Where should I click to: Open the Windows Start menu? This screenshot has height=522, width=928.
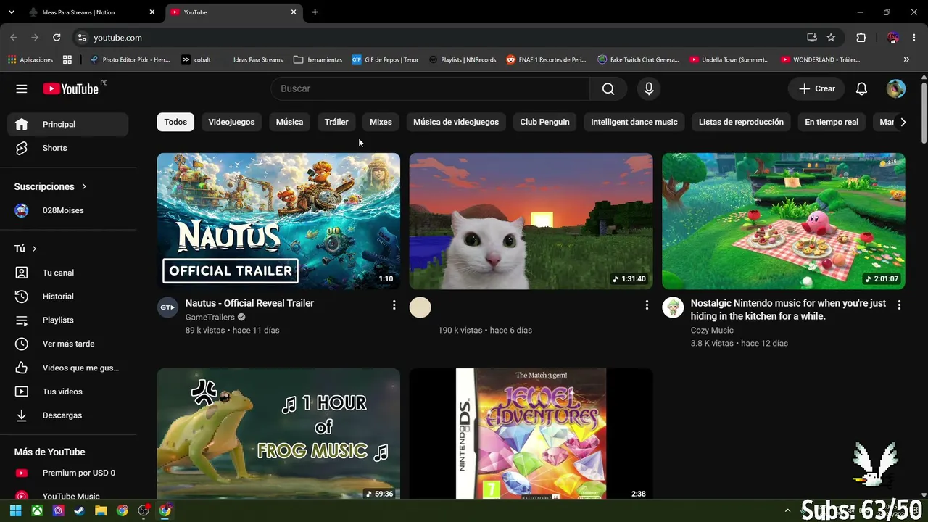tap(15, 510)
